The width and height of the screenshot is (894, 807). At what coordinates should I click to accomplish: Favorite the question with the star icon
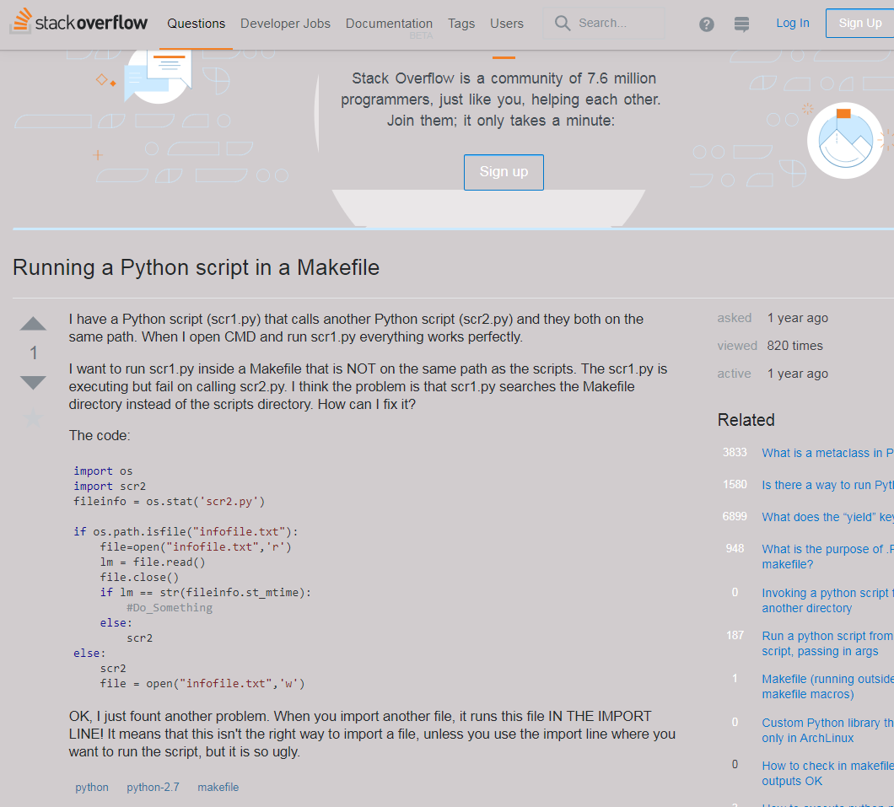point(33,418)
